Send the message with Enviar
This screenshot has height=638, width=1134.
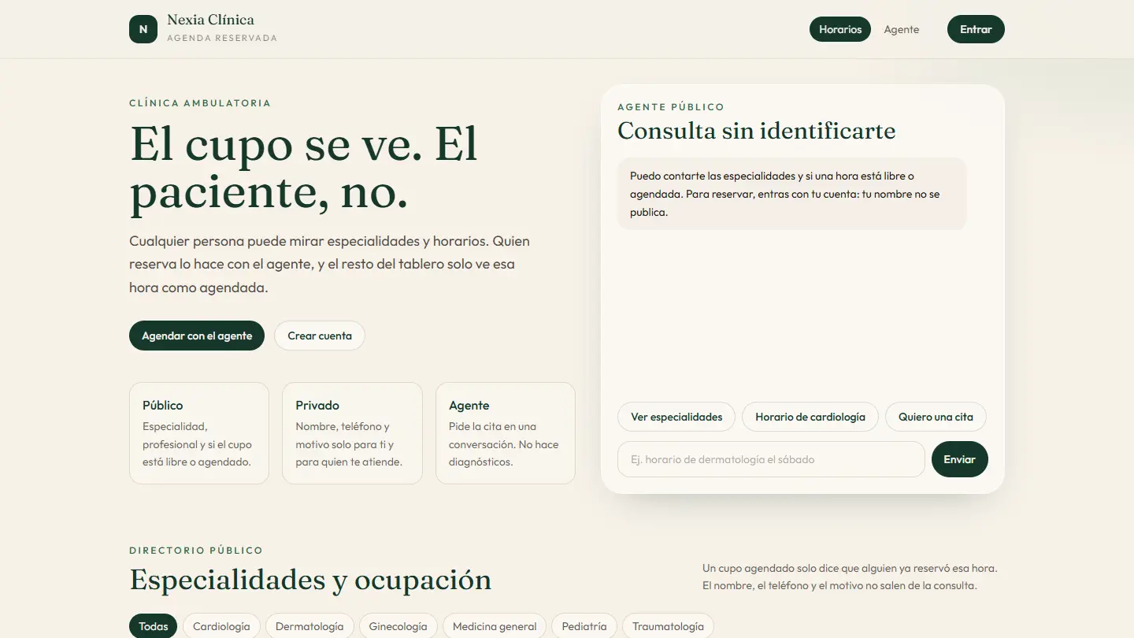coord(960,459)
